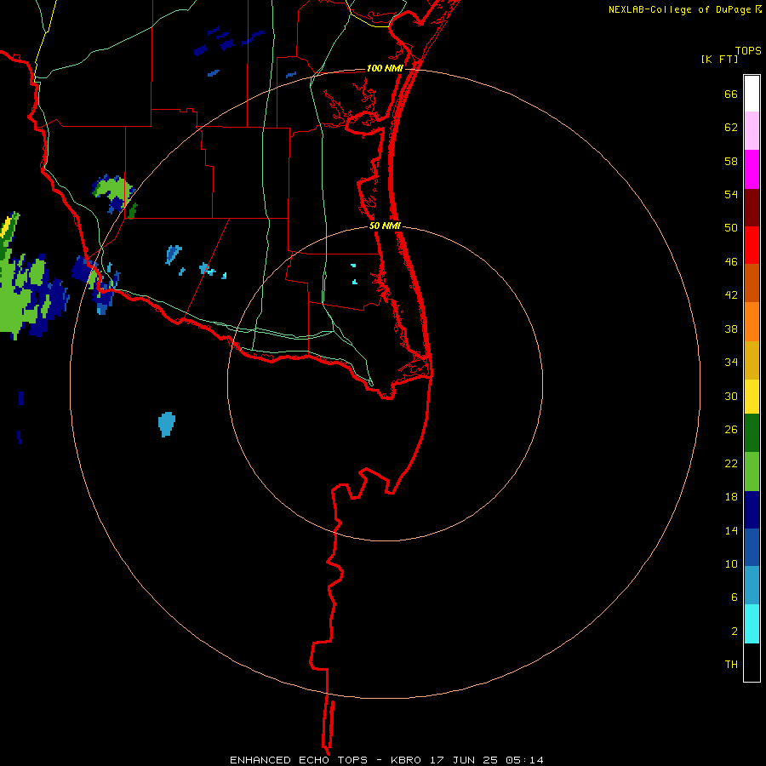Click the gold legend swatch

(x=752, y=360)
